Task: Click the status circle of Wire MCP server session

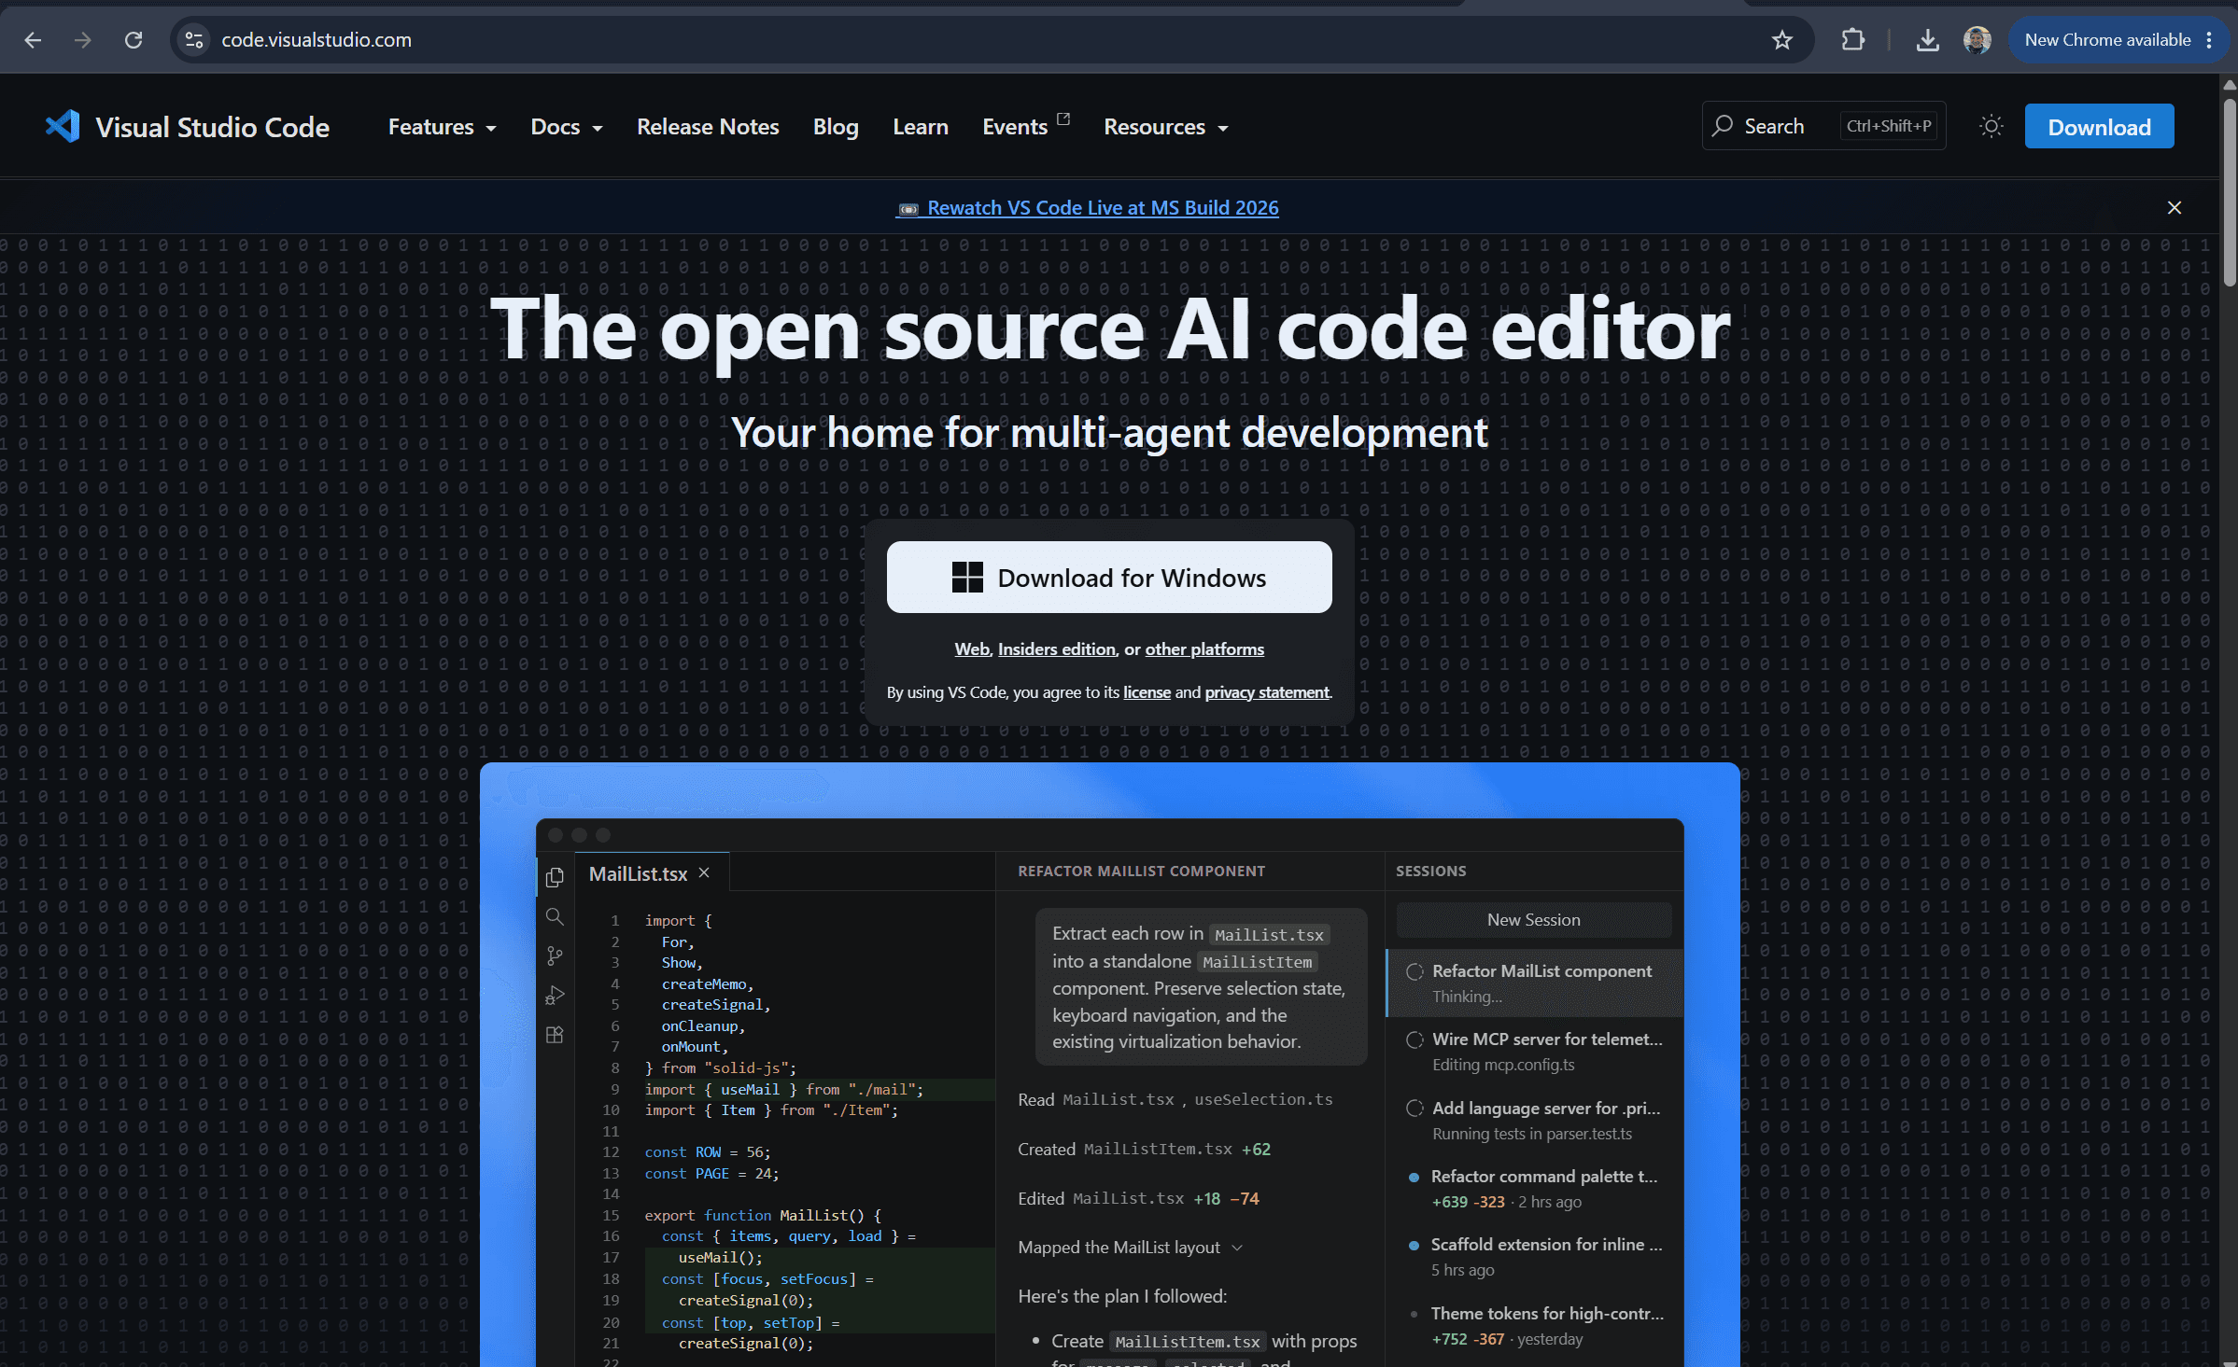Action: tap(1415, 1039)
